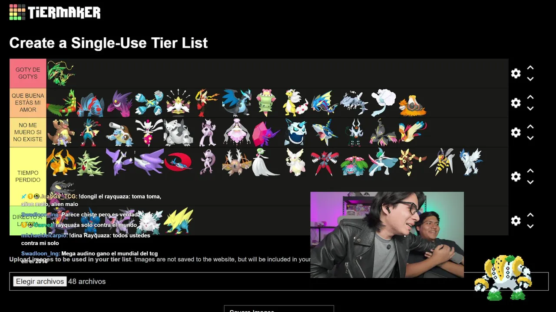The image size is (556, 312).
Task: Select Mega Blaziken image in second tier
Action: [207, 103]
